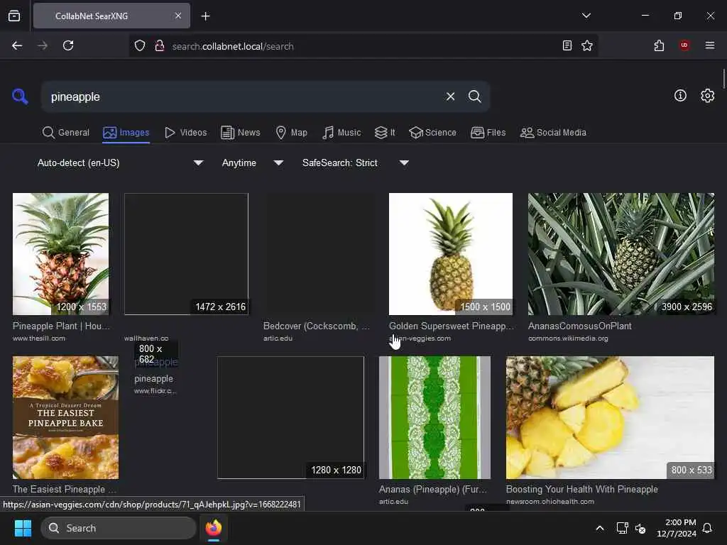Open AnanasComosusOnPlant wikimedia thumbnail
727x545 pixels.
[621, 254]
